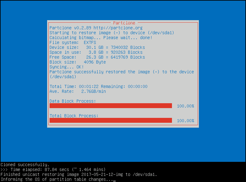
Task: Click the '(/dev/sda1)' line below success message
Action: (x=63, y=77)
